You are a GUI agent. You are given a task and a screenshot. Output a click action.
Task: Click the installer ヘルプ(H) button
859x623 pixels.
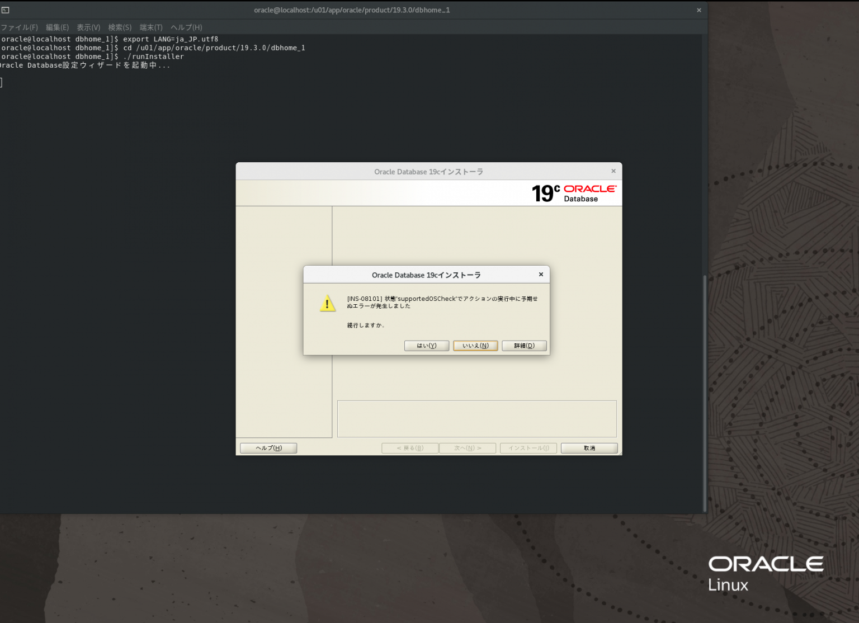click(x=268, y=448)
